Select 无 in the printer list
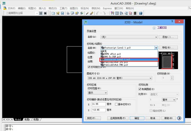Screen dimensions: 191x131 pyautogui.click(x=129, y=51)
